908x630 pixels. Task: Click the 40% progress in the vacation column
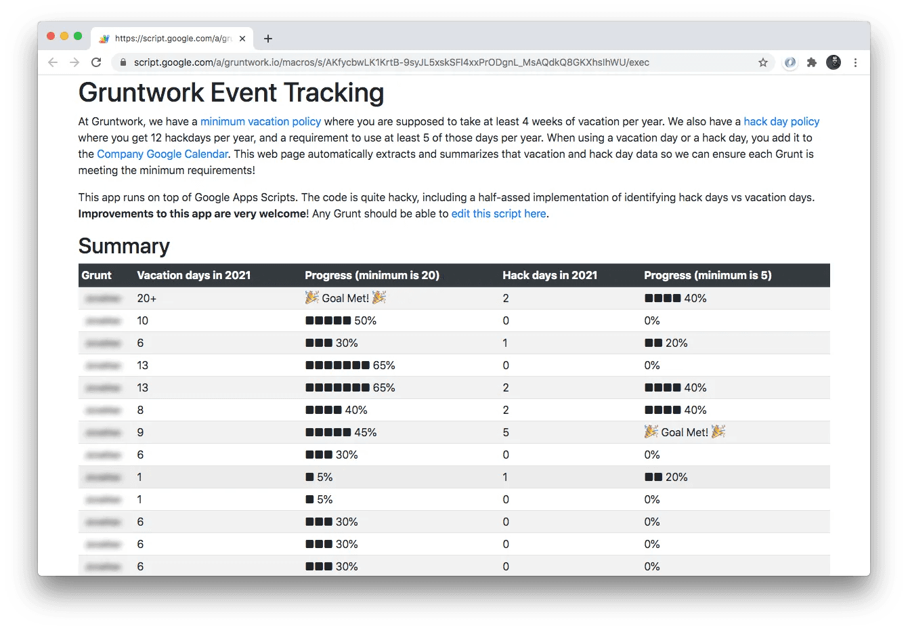[336, 410]
